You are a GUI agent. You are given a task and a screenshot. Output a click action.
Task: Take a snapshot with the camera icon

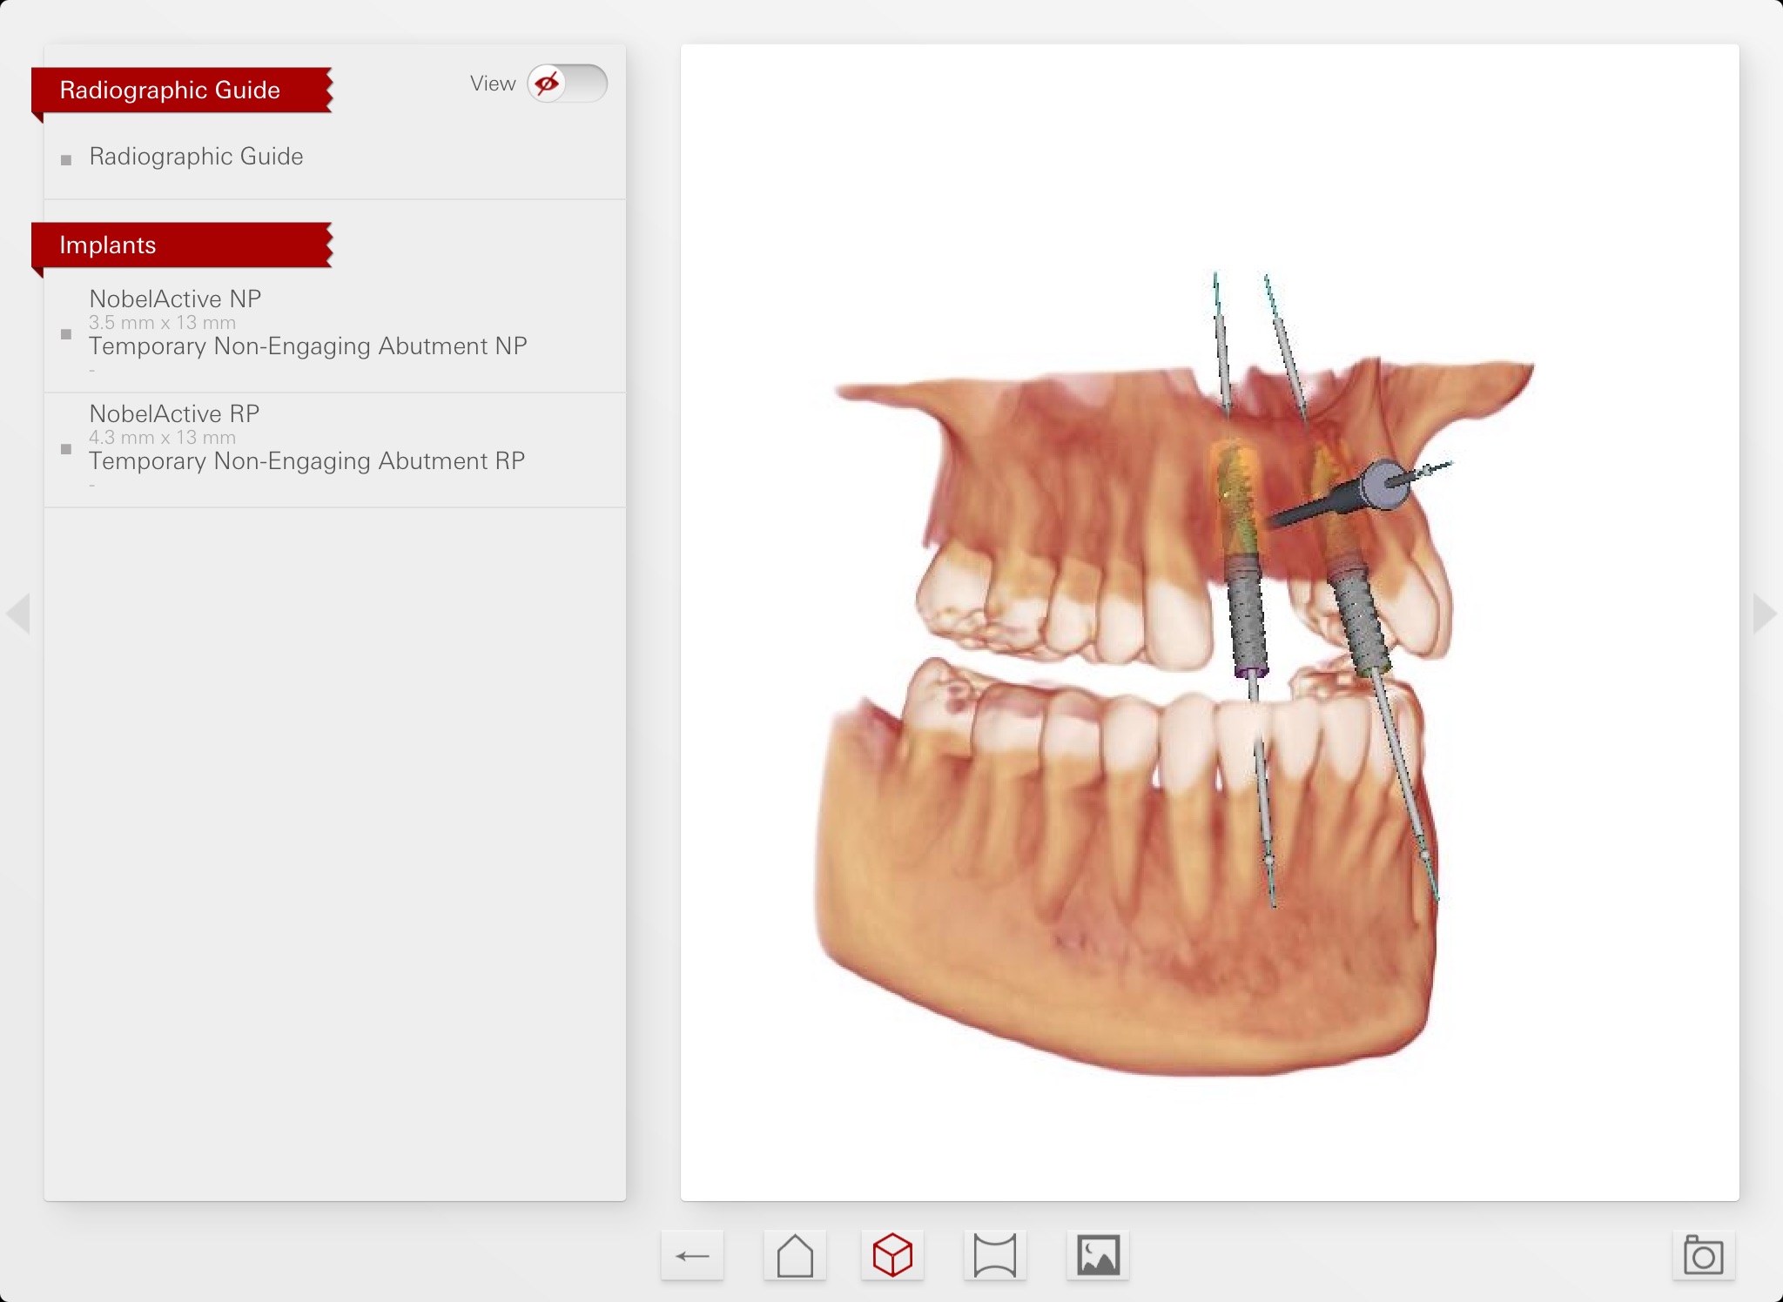(x=1704, y=1255)
